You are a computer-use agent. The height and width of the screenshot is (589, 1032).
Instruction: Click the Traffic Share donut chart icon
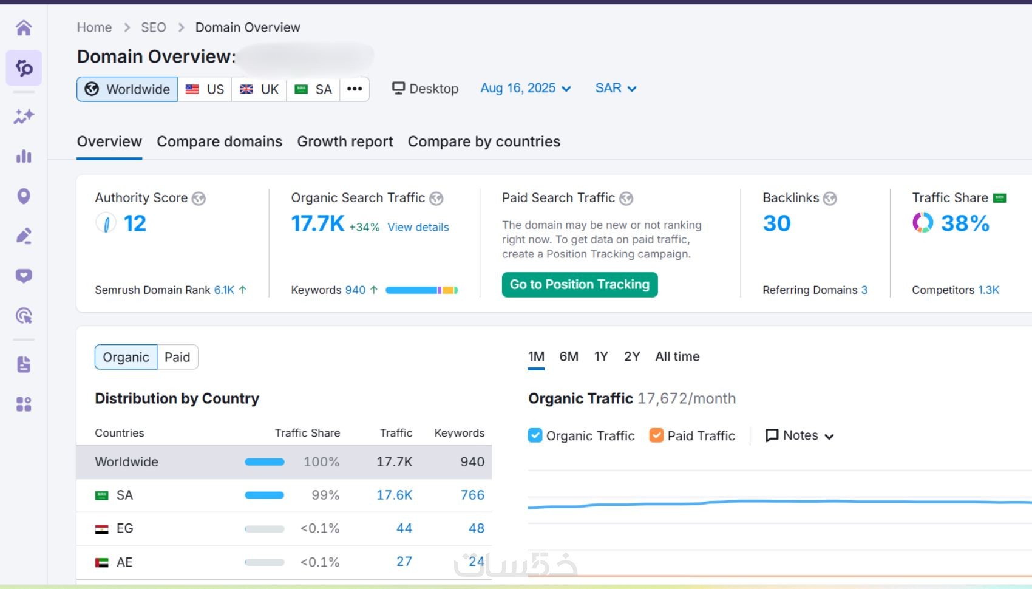pos(923,223)
